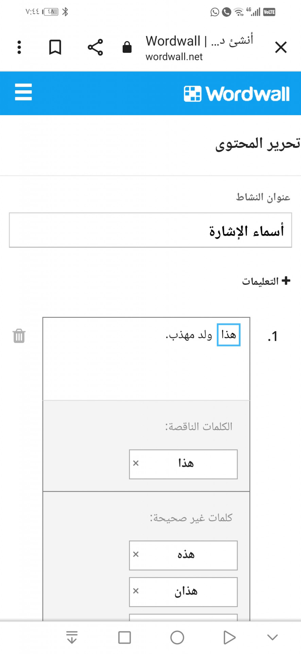Remove incorrect word هذان with its X
This screenshot has width=301, height=654.
[x=136, y=591]
